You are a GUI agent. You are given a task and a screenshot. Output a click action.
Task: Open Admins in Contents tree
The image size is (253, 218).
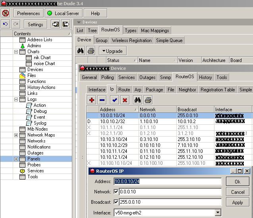34,46
